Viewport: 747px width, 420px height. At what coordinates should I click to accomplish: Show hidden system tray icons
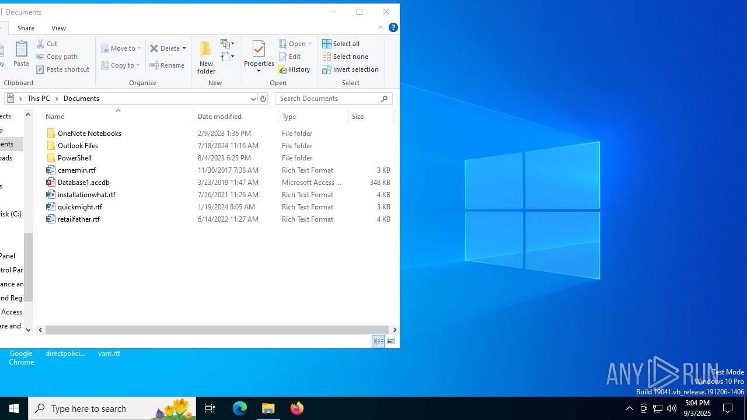tap(629, 408)
